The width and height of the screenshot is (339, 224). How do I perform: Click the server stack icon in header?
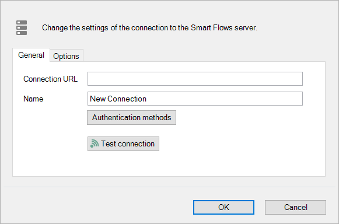coord(22,27)
